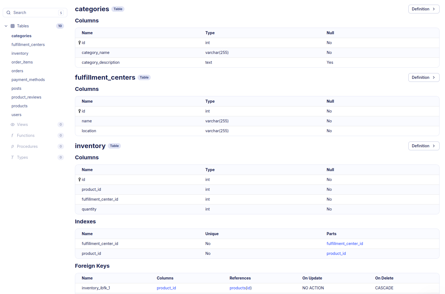This screenshot has height=294, width=445.
Task: Click the Views eye icon
Action: (x=12, y=125)
